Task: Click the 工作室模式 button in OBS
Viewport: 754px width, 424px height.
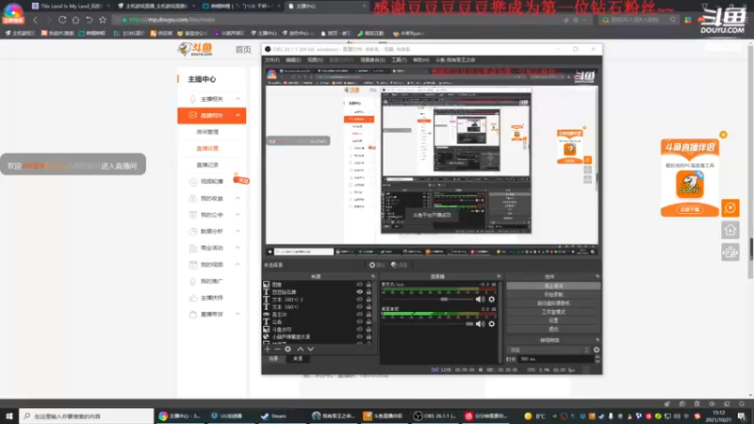Action: pos(553,312)
